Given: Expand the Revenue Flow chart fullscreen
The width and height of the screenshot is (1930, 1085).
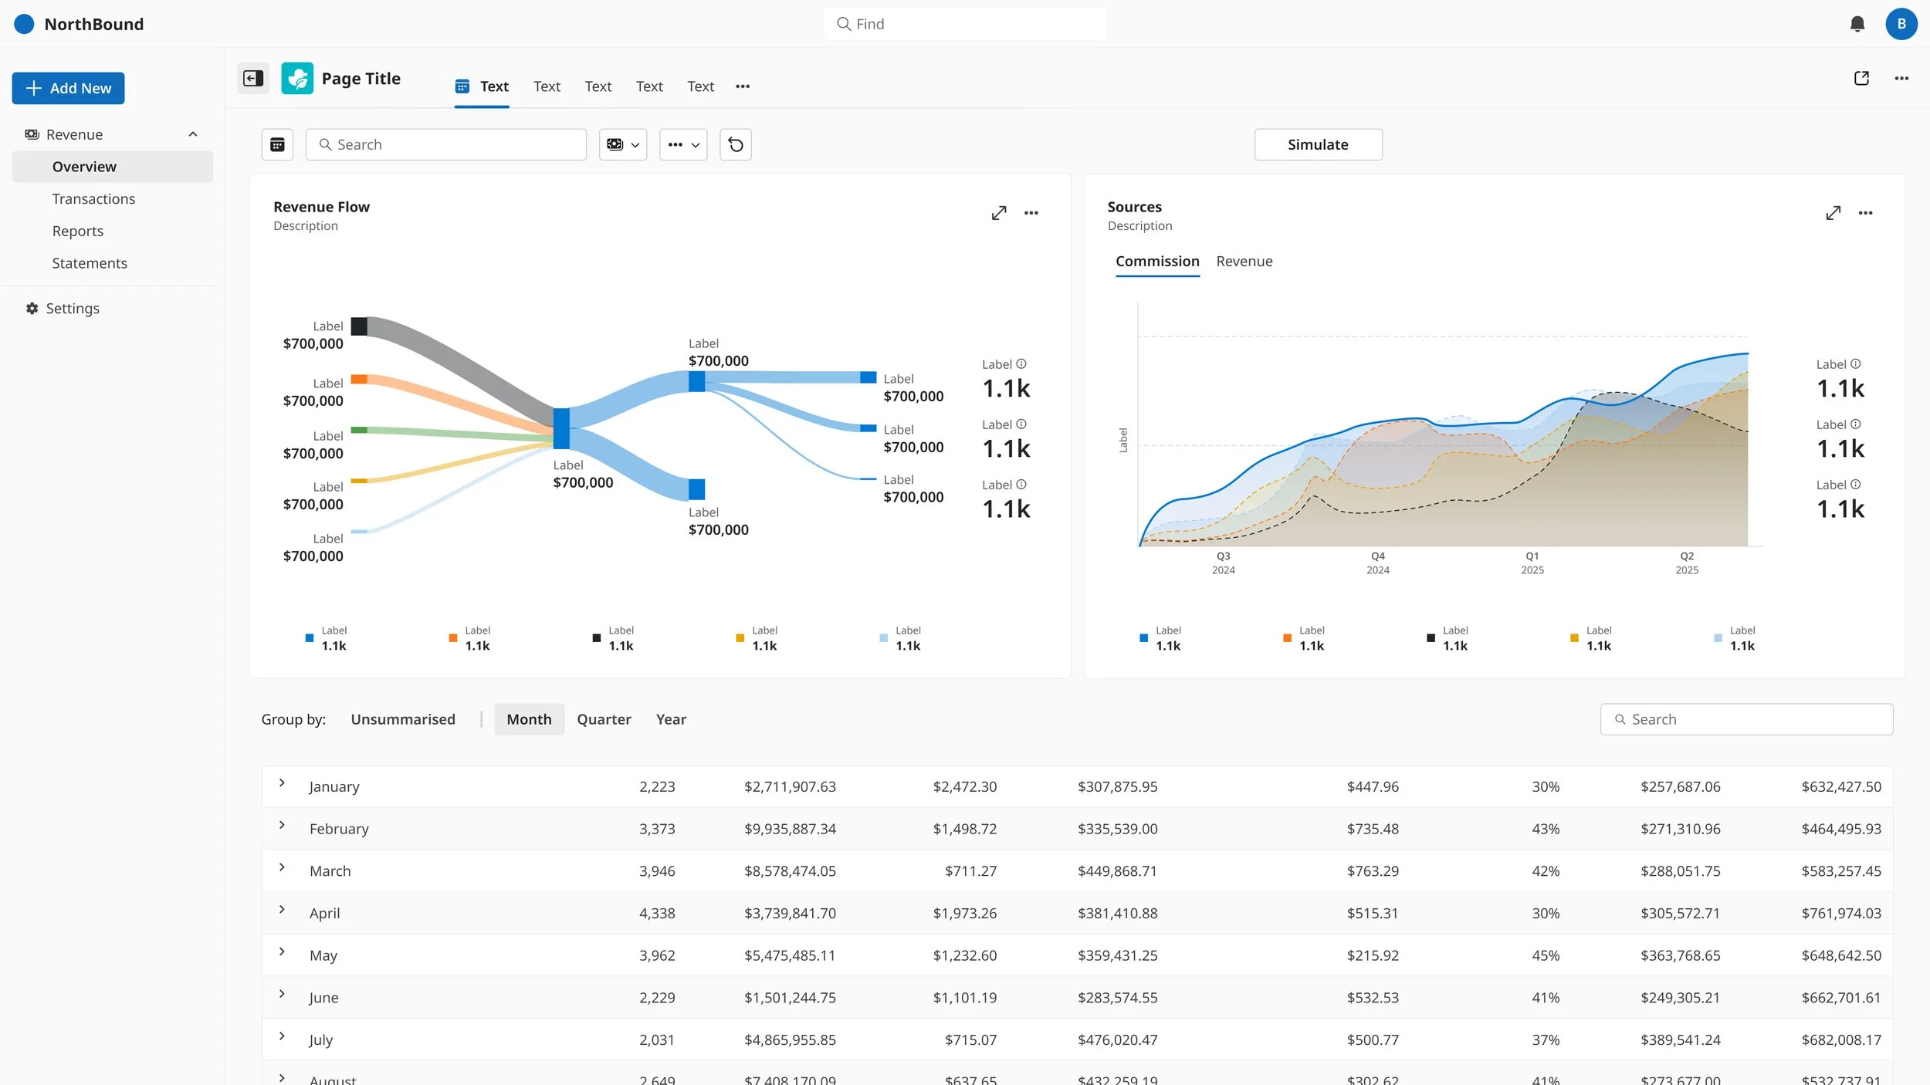Looking at the screenshot, I should point(999,213).
